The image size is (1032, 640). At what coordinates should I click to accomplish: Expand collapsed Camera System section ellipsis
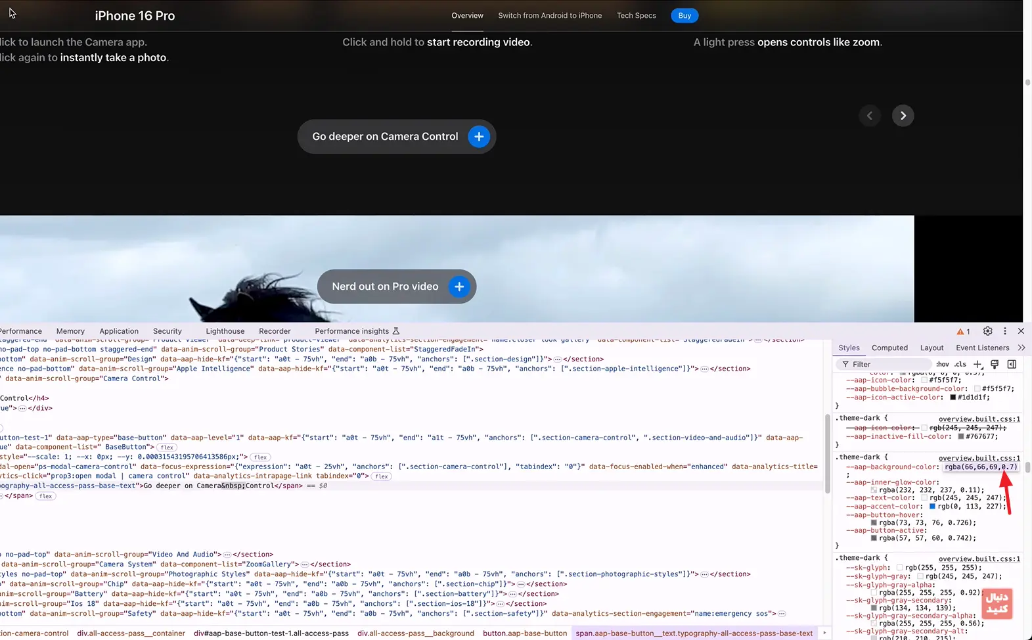305,564
